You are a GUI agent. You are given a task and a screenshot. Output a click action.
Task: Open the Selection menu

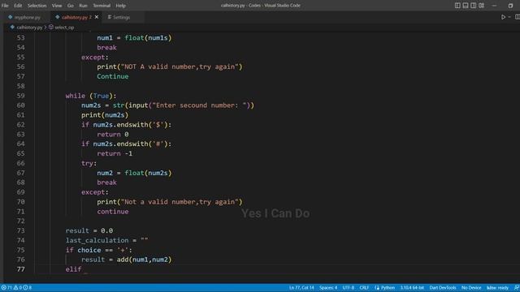(37, 6)
